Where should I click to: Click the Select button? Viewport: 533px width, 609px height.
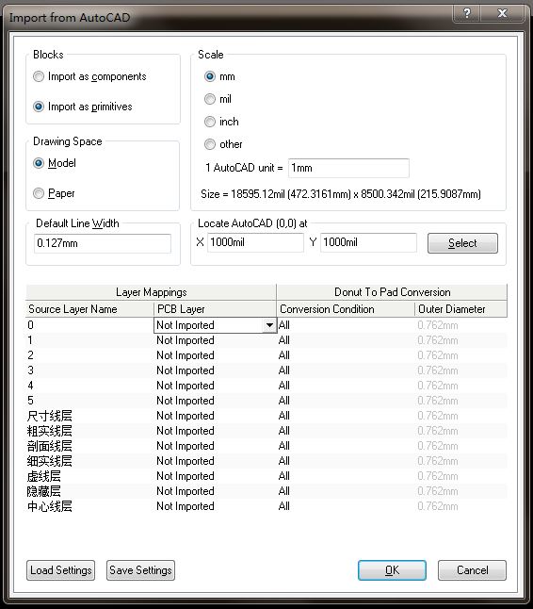pos(462,243)
